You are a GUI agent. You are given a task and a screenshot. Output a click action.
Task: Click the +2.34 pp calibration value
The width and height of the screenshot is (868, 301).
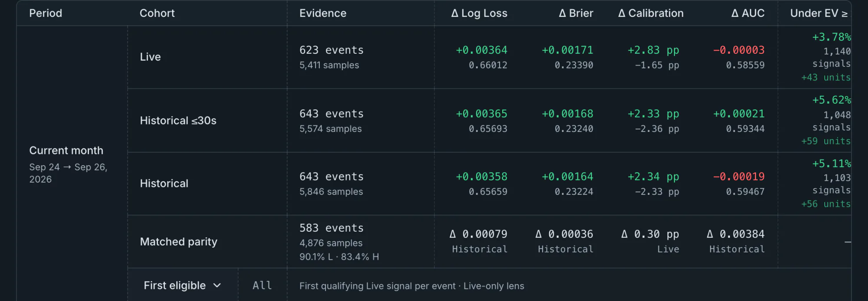coord(653,177)
